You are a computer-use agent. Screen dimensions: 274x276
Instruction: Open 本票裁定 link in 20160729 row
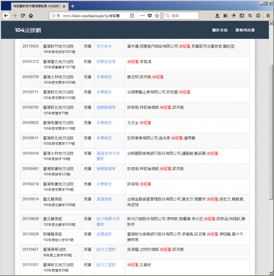[104, 77]
